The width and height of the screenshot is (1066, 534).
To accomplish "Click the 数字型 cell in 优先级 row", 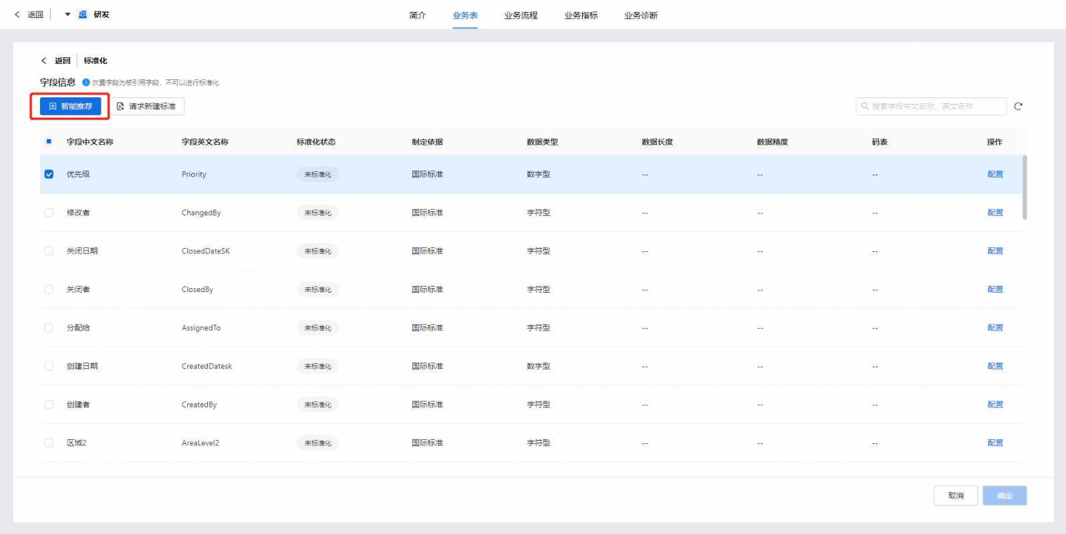I will coord(538,174).
